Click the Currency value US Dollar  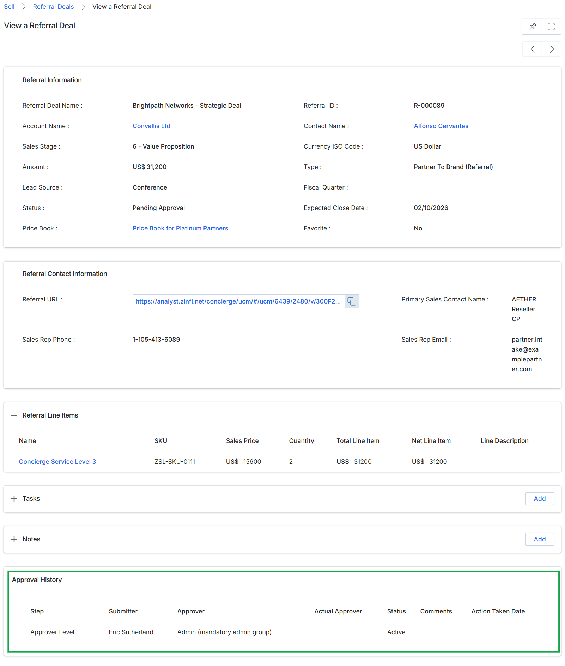click(x=427, y=146)
